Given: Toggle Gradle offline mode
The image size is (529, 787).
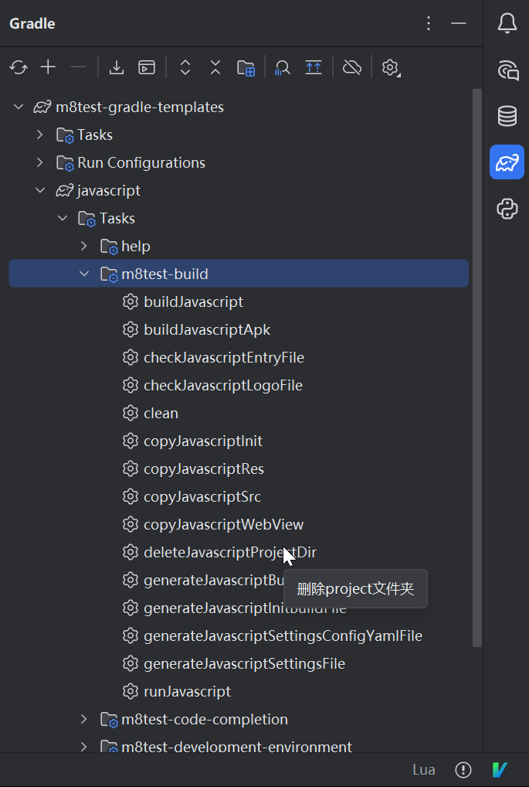Looking at the screenshot, I should (352, 67).
